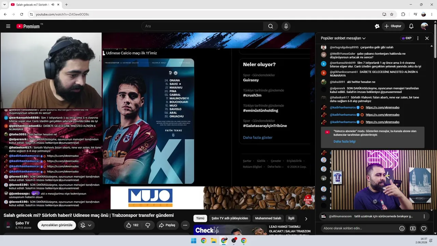Like the video with 182 likes
Screen dimensions: 437x246
[132, 225]
